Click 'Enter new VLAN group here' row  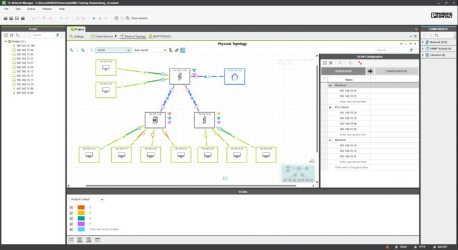[x=351, y=168]
